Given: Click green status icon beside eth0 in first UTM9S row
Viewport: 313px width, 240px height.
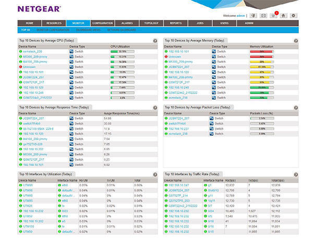Looking at the screenshot, I should pyautogui.click(x=59, y=185).
